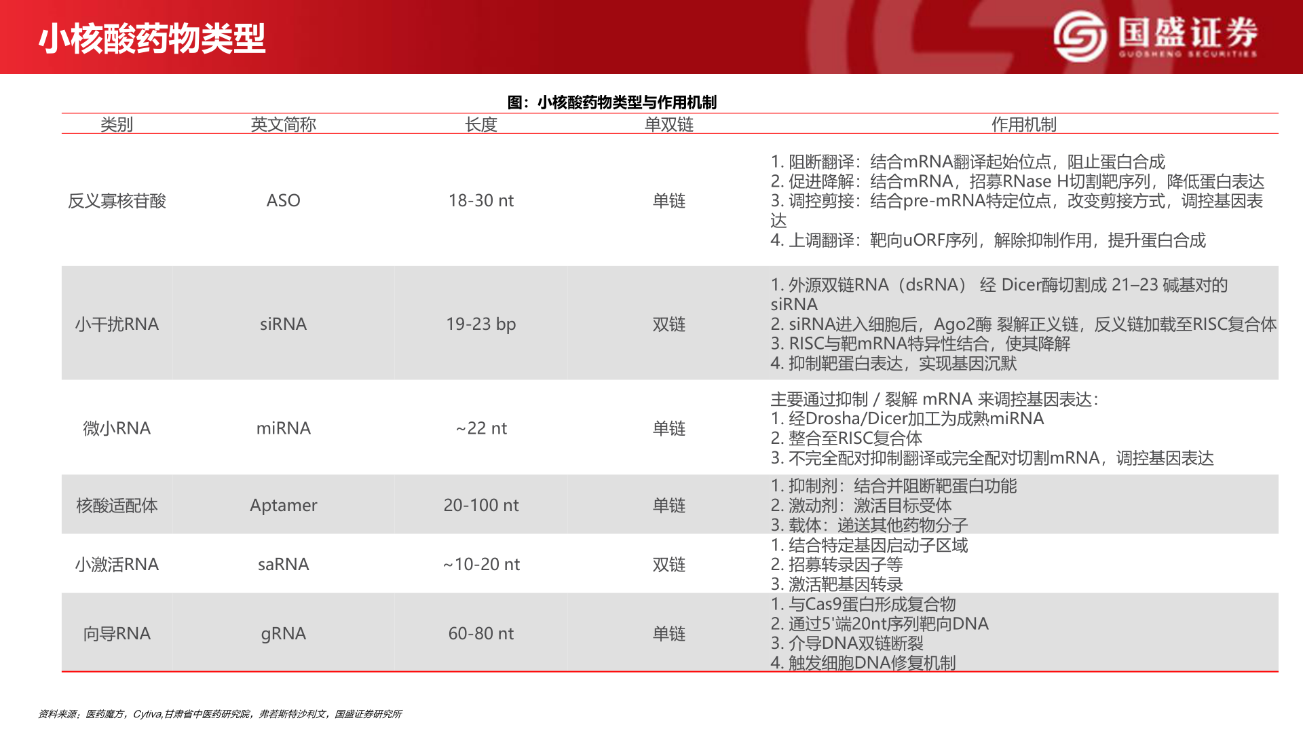Click the line 2. 促进降解 mentioning RNase H

[x=1017, y=182]
